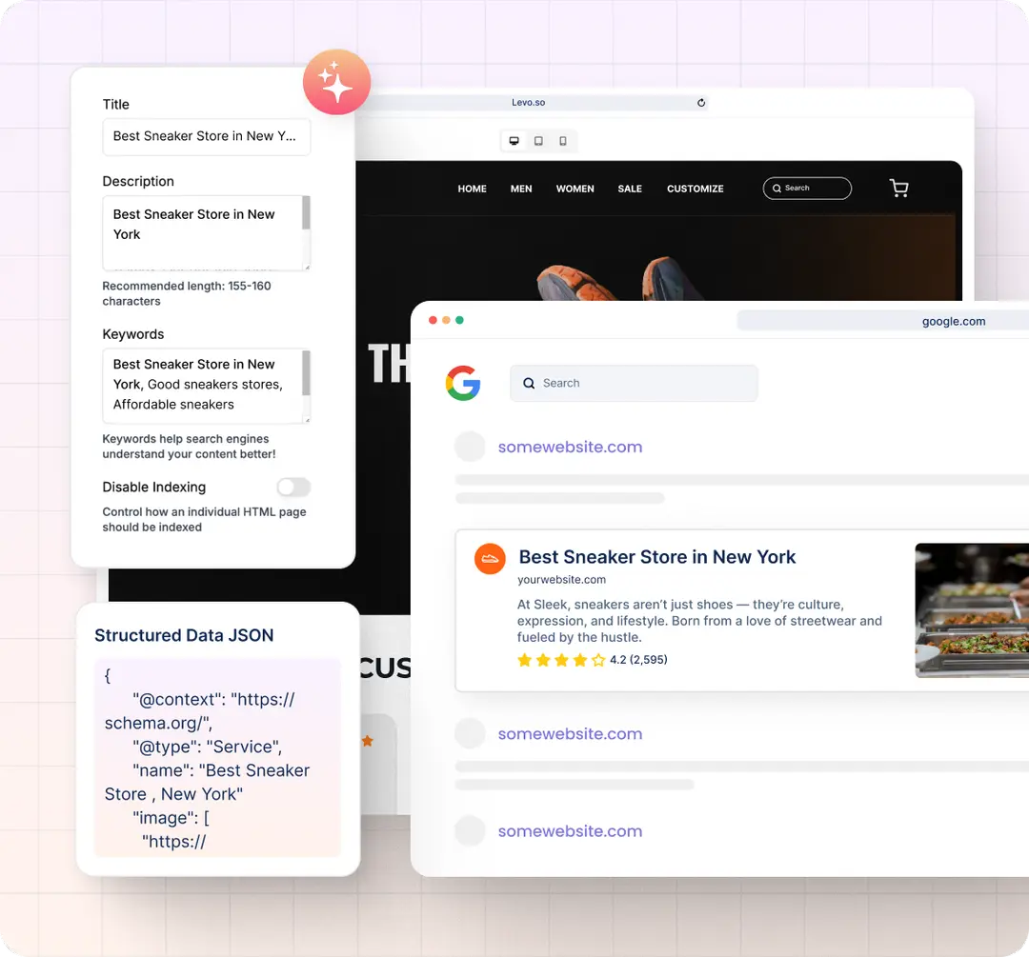Click the google.com address bar
This screenshot has width=1029, height=957.
tap(882, 321)
